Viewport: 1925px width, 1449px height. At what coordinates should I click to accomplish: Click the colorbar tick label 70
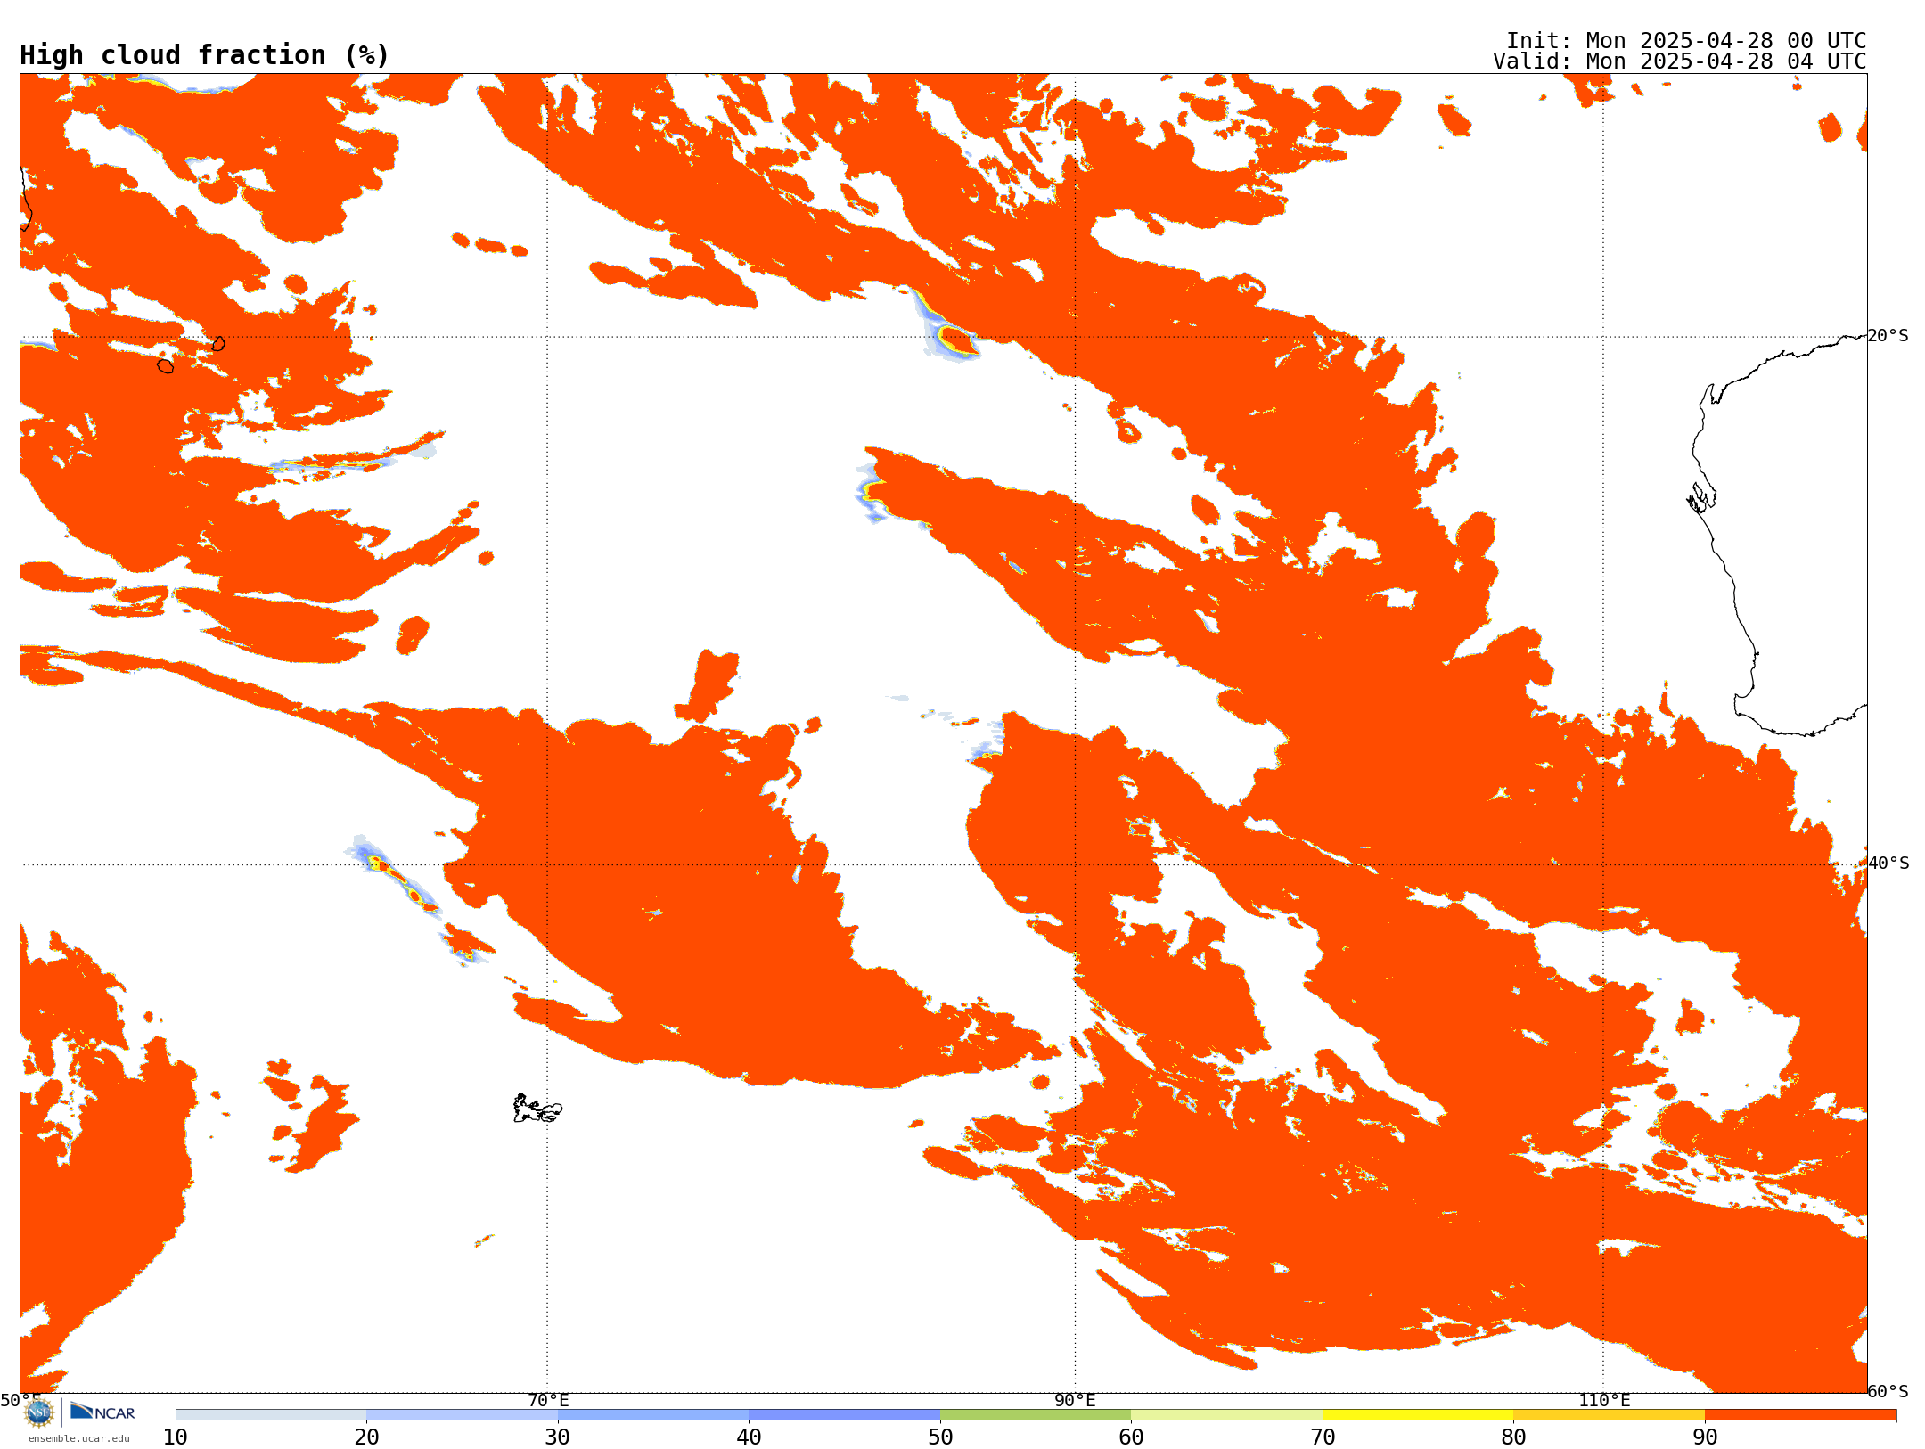point(1323,1437)
